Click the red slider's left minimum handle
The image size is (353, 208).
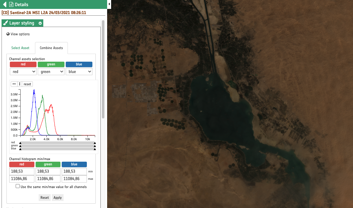[20, 143]
